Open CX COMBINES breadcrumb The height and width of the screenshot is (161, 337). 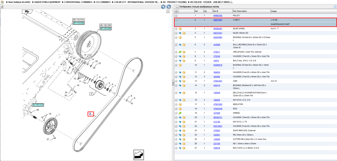[x=103, y=2]
